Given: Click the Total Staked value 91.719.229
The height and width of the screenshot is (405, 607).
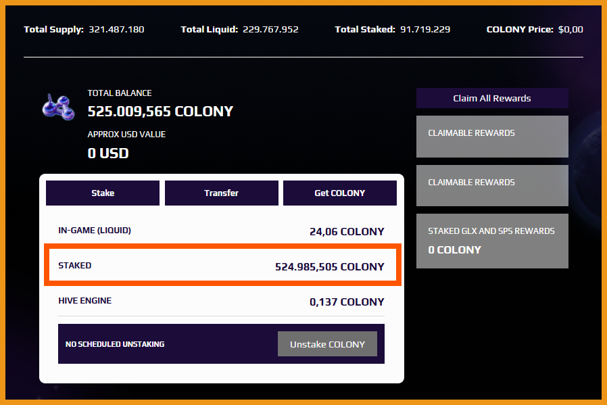Looking at the screenshot, I should [425, 30].
